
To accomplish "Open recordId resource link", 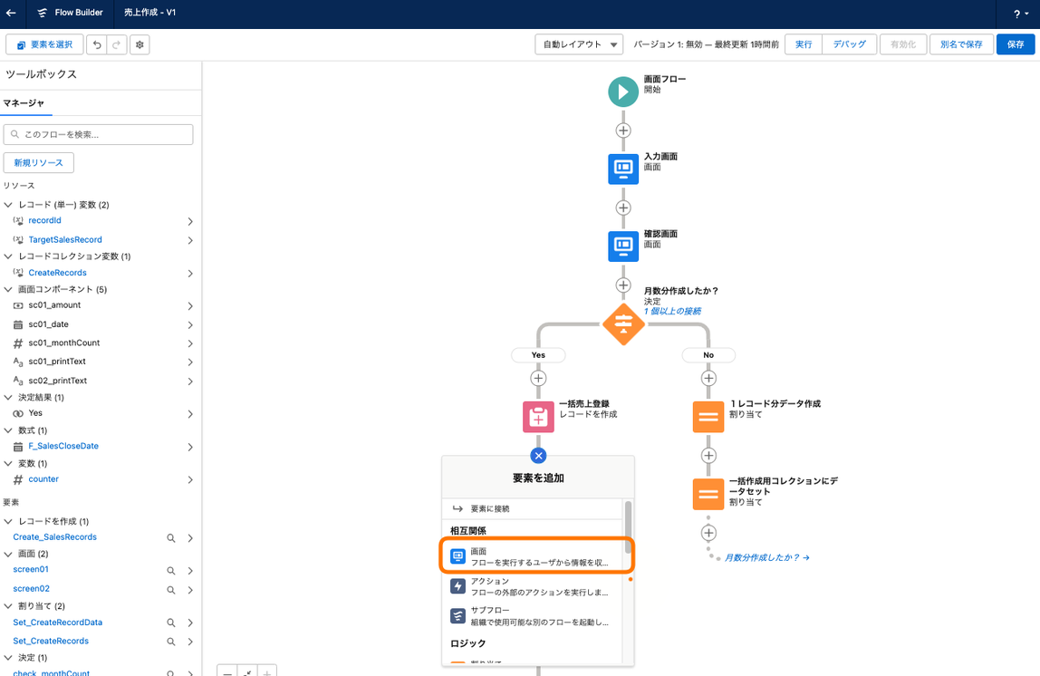I will click(x=44, y=220).
